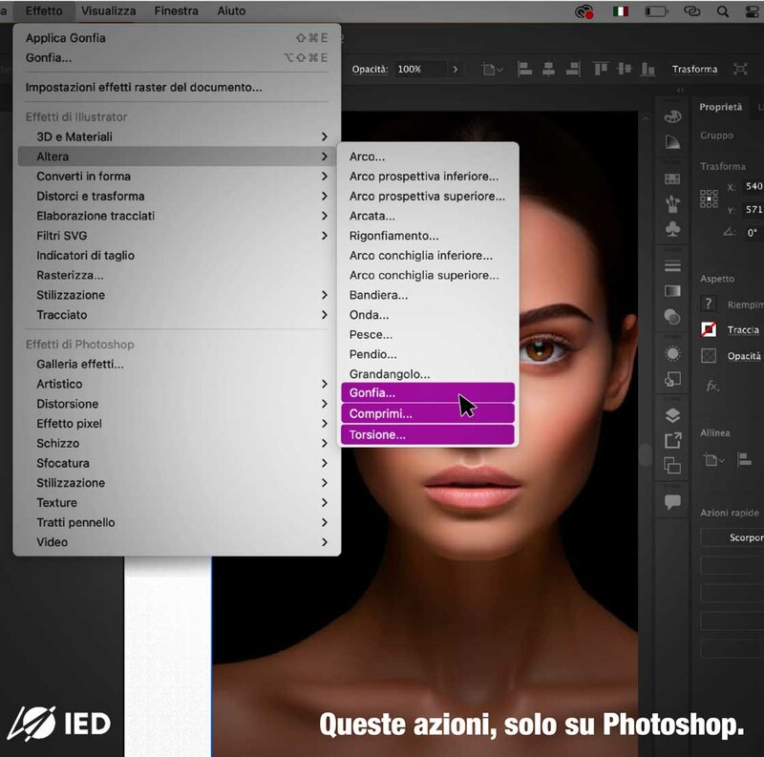Choose Applica Gonfia menu item
The width and height of the screenshot is (764, 757).
[x=178, y=38]
